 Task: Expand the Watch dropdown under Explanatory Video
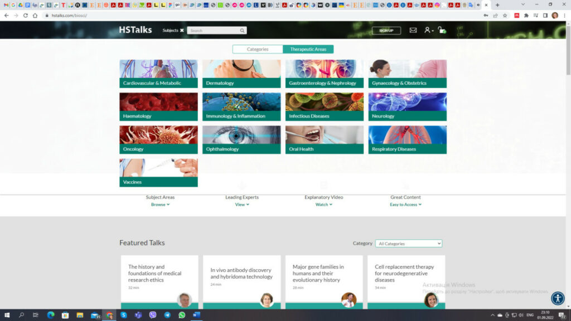323,205
